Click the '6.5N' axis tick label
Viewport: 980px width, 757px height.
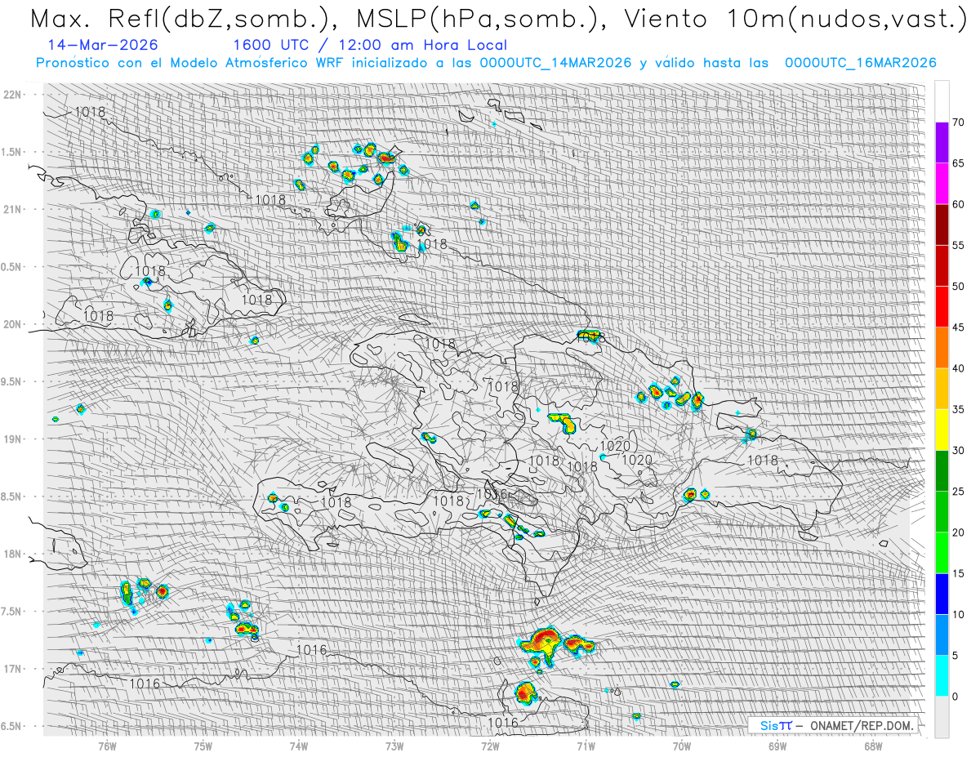click(11, 726)
